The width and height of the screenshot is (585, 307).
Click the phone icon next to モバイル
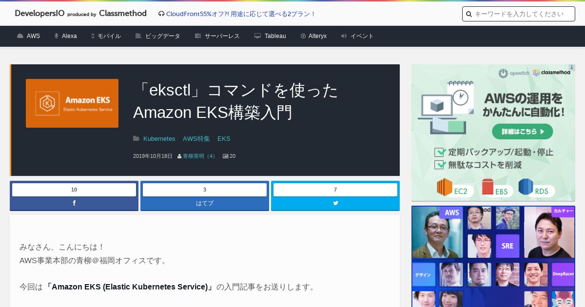point(93,36)
